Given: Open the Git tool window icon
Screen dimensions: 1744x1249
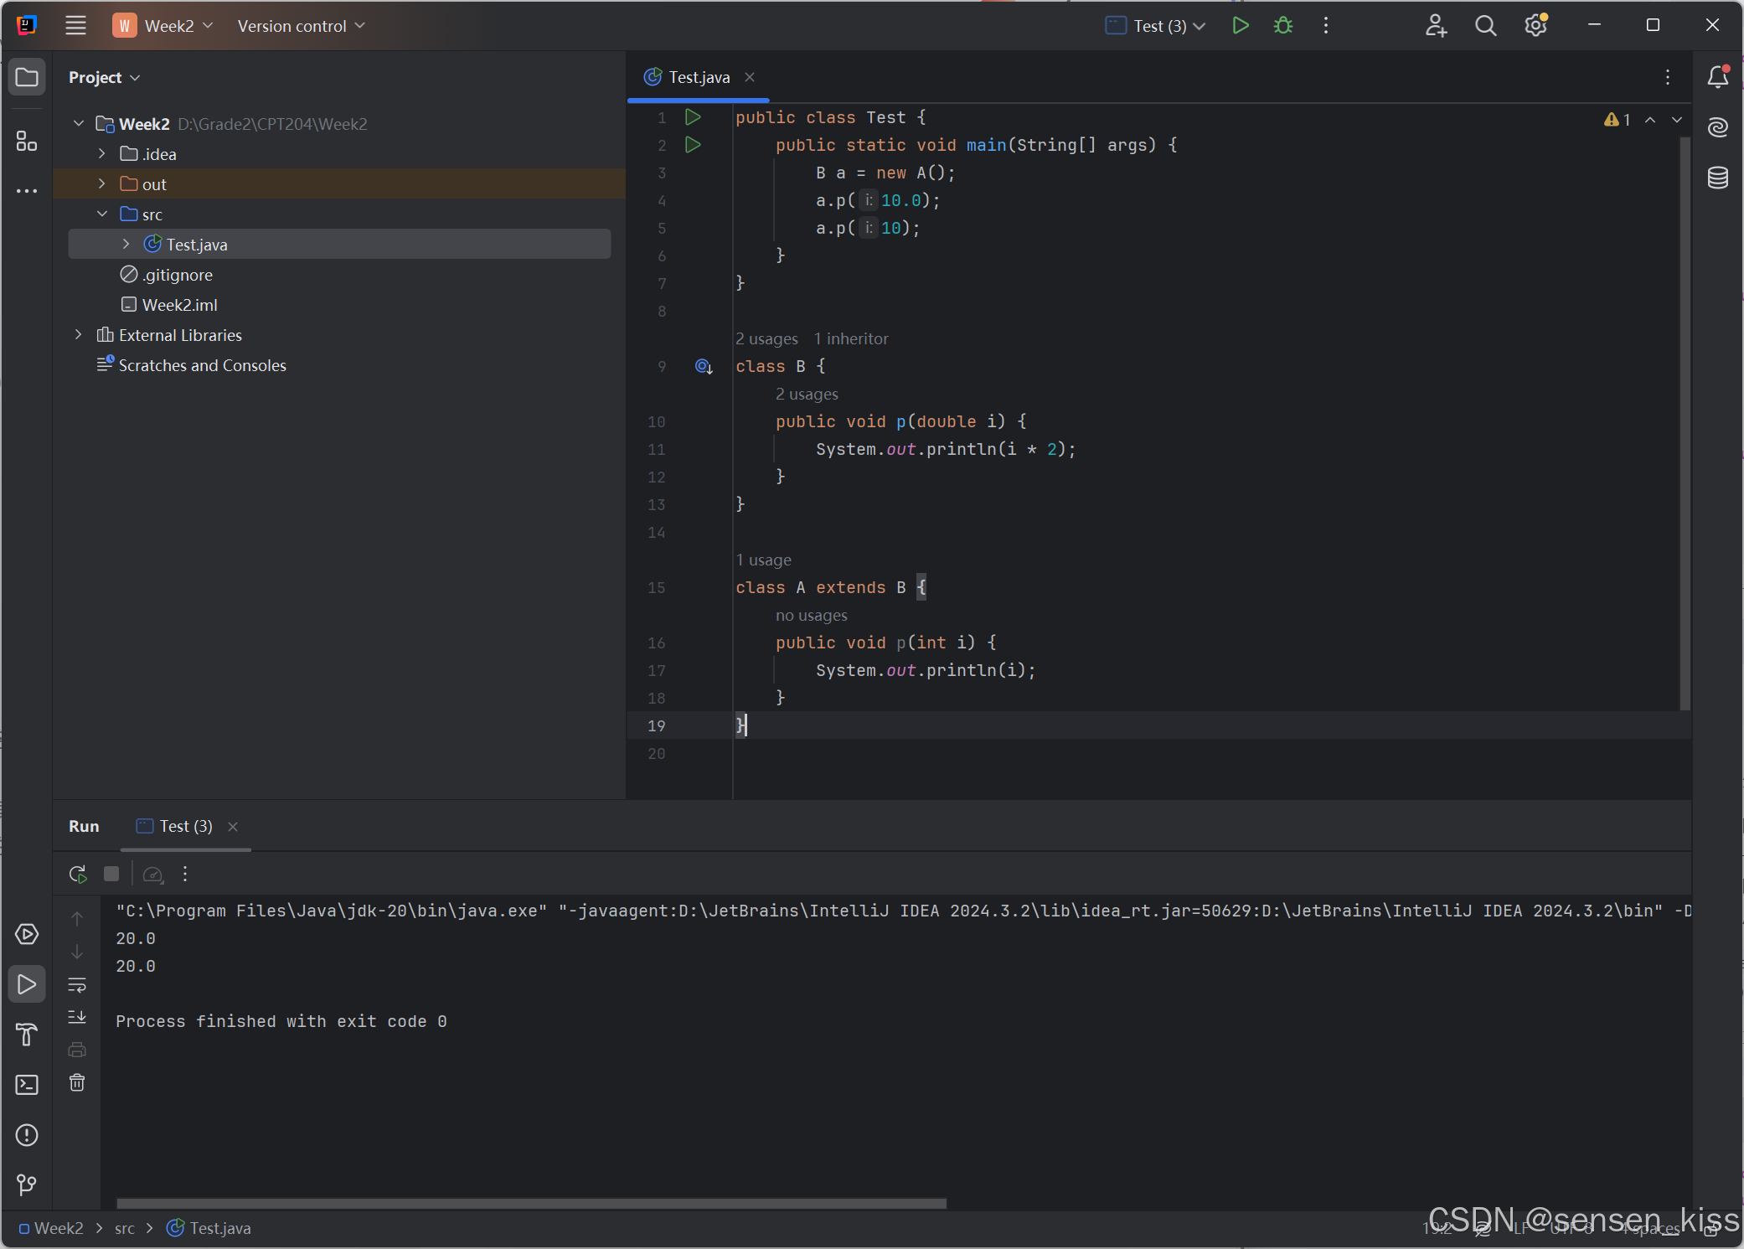Looking at the screenshot, I should coord(27,1184).
